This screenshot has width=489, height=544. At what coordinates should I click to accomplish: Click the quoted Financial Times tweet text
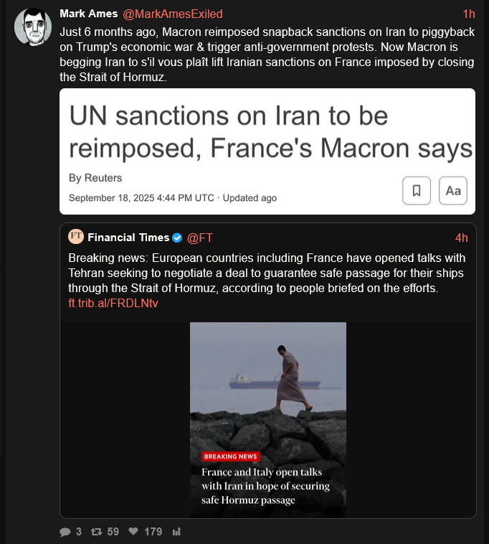[x=267, y=273]
